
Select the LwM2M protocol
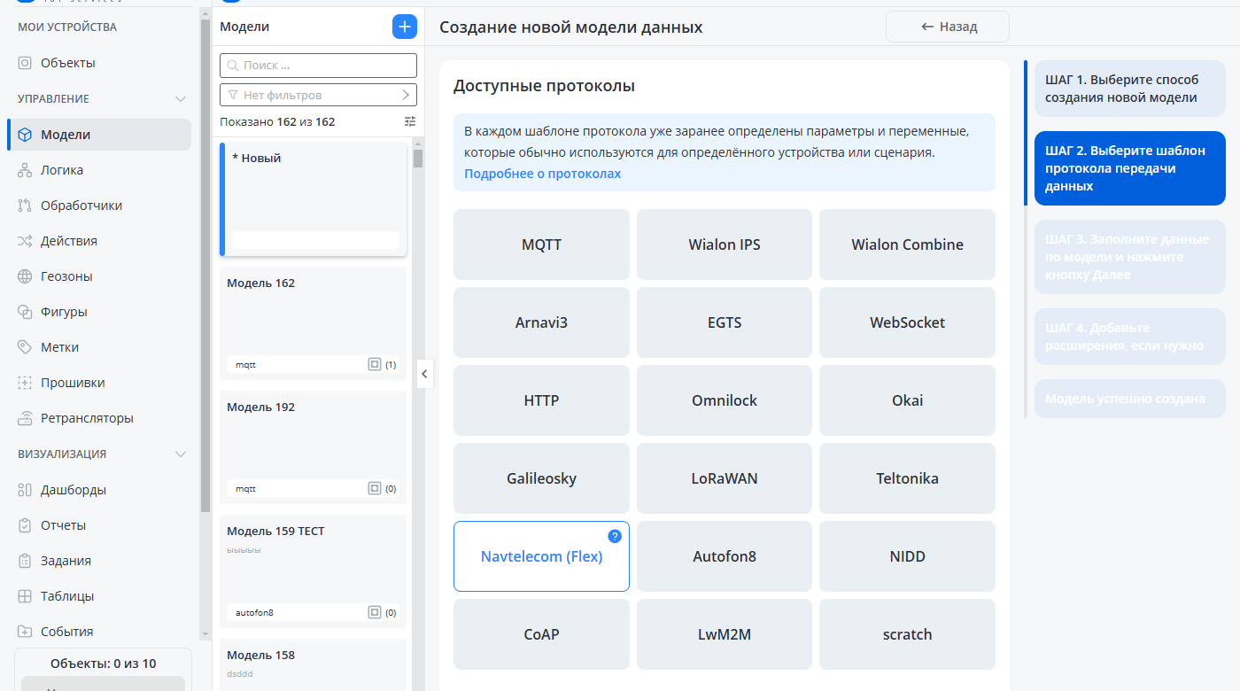[x=725, y=634]
